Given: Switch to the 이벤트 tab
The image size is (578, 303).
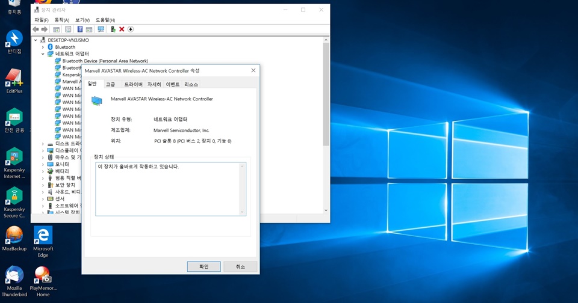Looking at the screenshot, I should (x=173, y=84).
